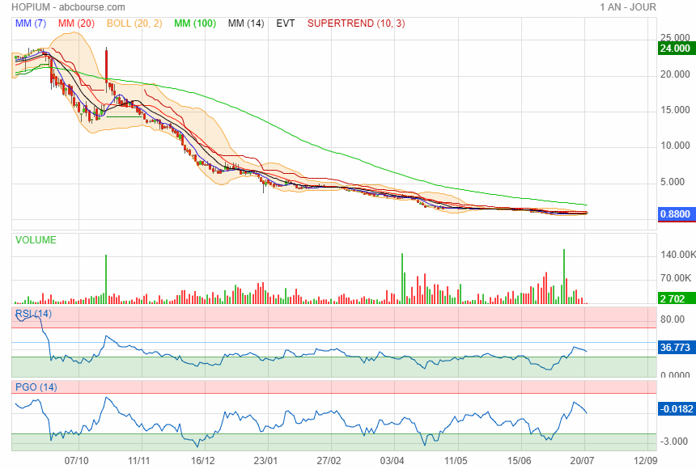Click the 07/10 date axis label

pos(76,461)
